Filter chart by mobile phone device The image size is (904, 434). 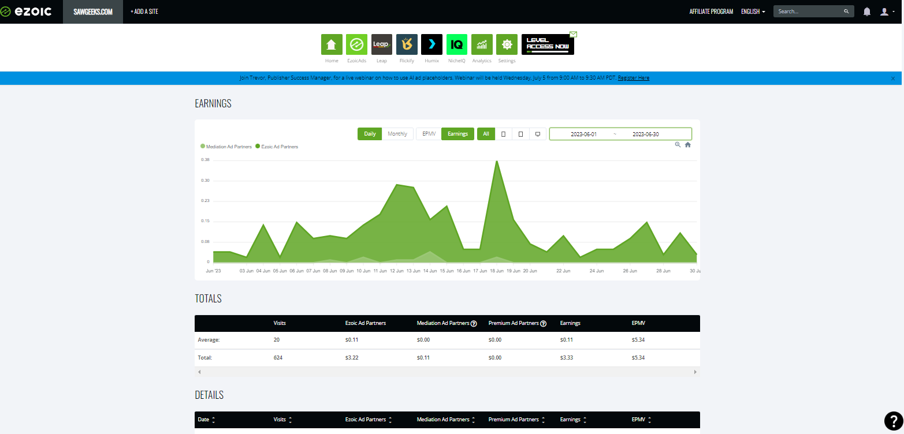(x=503, y=134)
